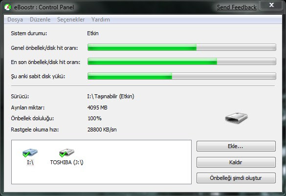Click the Ekle... button
The image size is (286, 196).
pyautogui.click(x=236, y=146)
